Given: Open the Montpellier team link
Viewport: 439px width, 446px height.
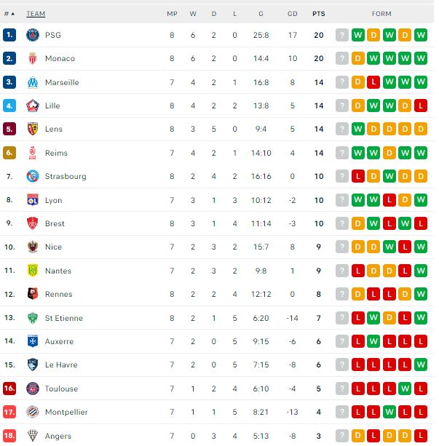Looking at the screenshot, I should (x=66, y=412).
